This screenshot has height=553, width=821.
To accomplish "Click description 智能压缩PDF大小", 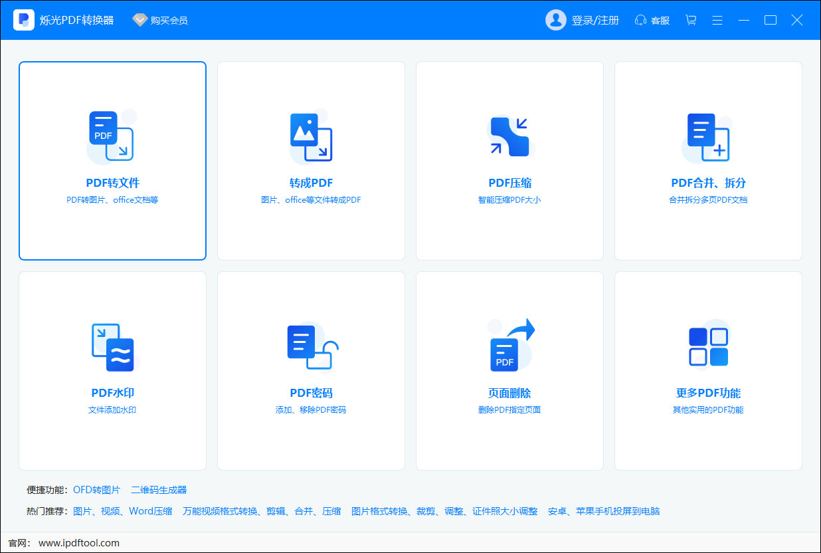I will tap(510, 199).
